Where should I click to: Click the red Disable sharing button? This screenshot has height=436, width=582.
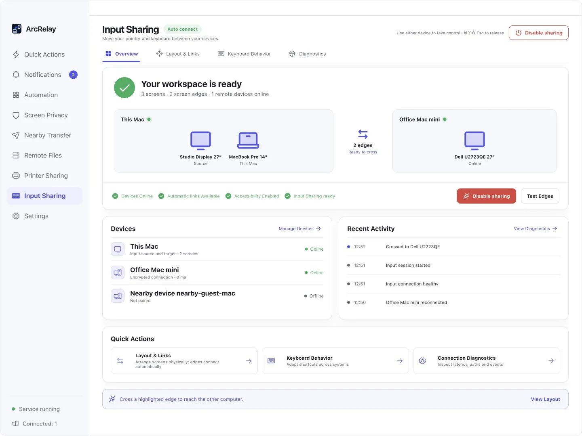(x=486, y=196)
